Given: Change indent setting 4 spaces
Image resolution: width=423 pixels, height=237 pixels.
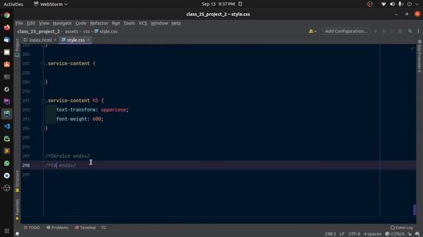Looking at the screenshot, I should [x=373, y=234].
